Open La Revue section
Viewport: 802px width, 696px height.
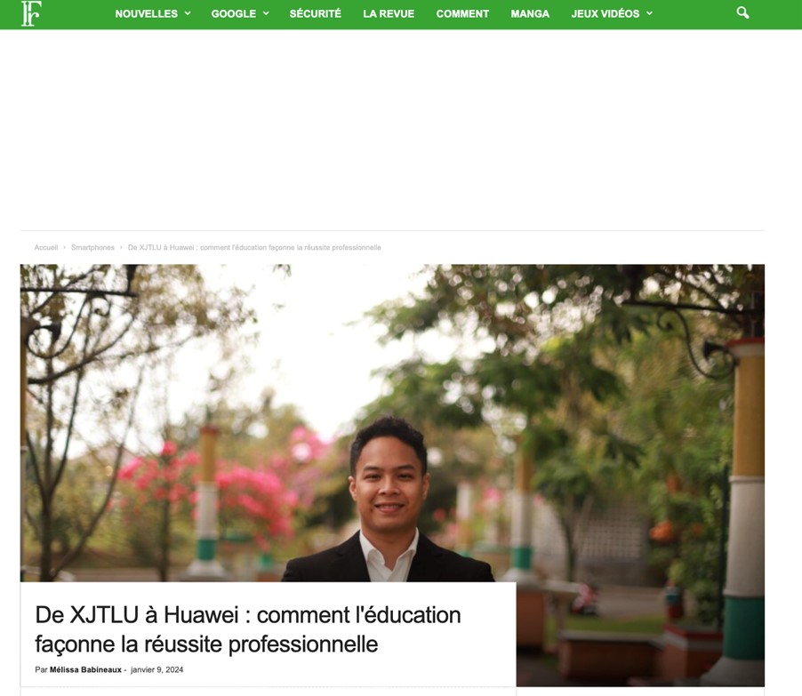(389, 14)
